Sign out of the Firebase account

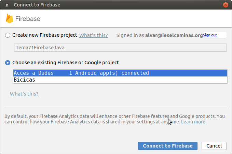[x=210, y=35]
